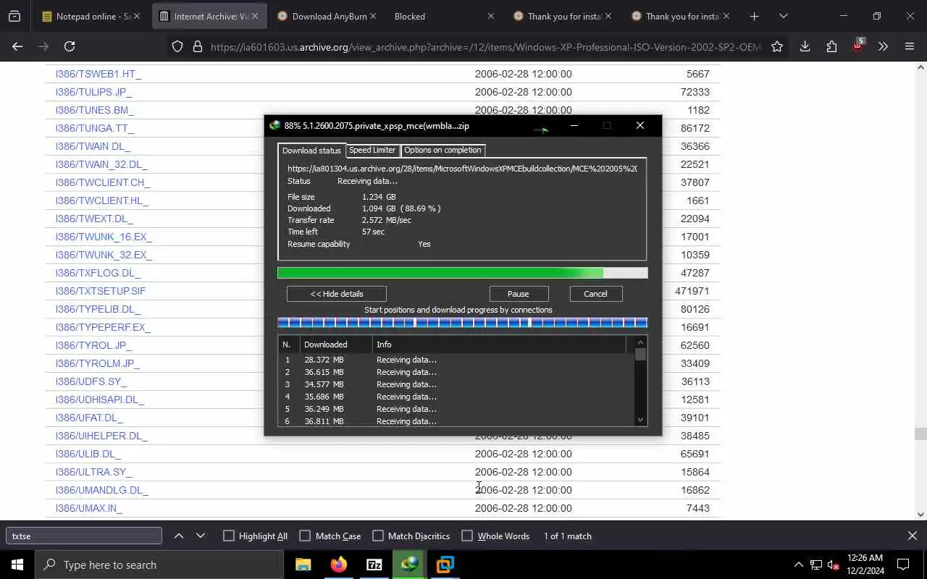Click the muted volume tray icon

[834, 565]
